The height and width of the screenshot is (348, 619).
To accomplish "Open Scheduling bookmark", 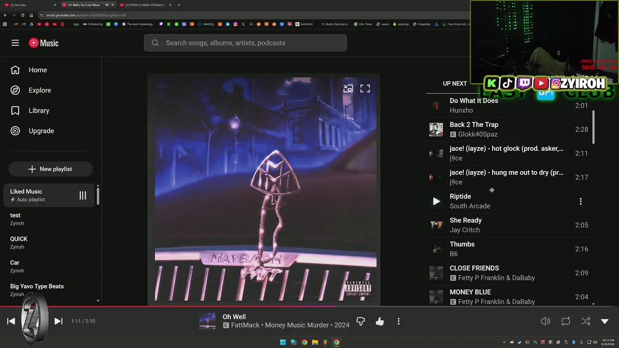I will (93, 24).
